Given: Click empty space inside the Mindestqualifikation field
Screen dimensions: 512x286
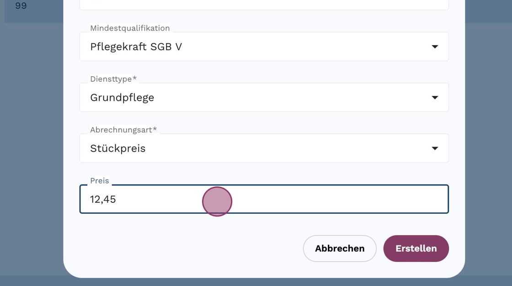Looking at the screenshot, I should pos(297,47).
